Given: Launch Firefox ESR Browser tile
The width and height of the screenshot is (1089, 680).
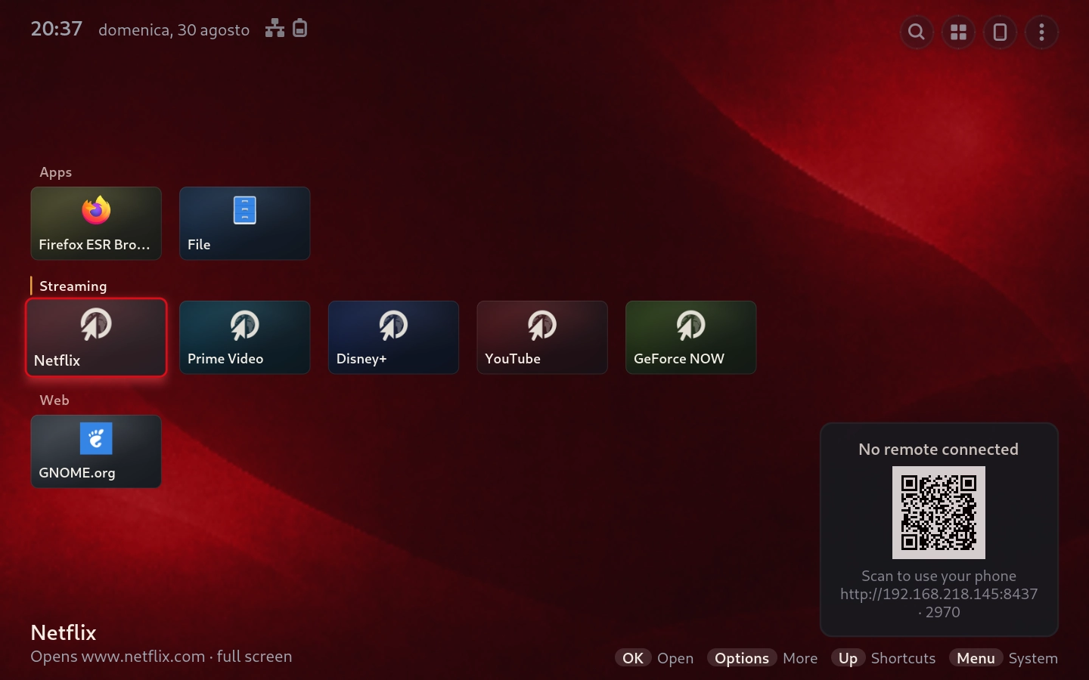Looking at the screenshot, I should [96, 224].
